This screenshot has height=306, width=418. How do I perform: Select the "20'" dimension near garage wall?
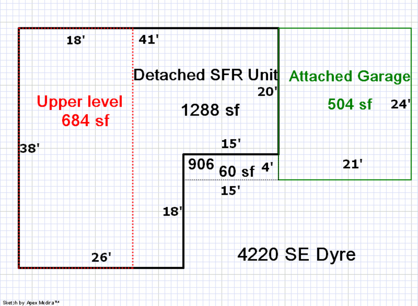(268, 92)
